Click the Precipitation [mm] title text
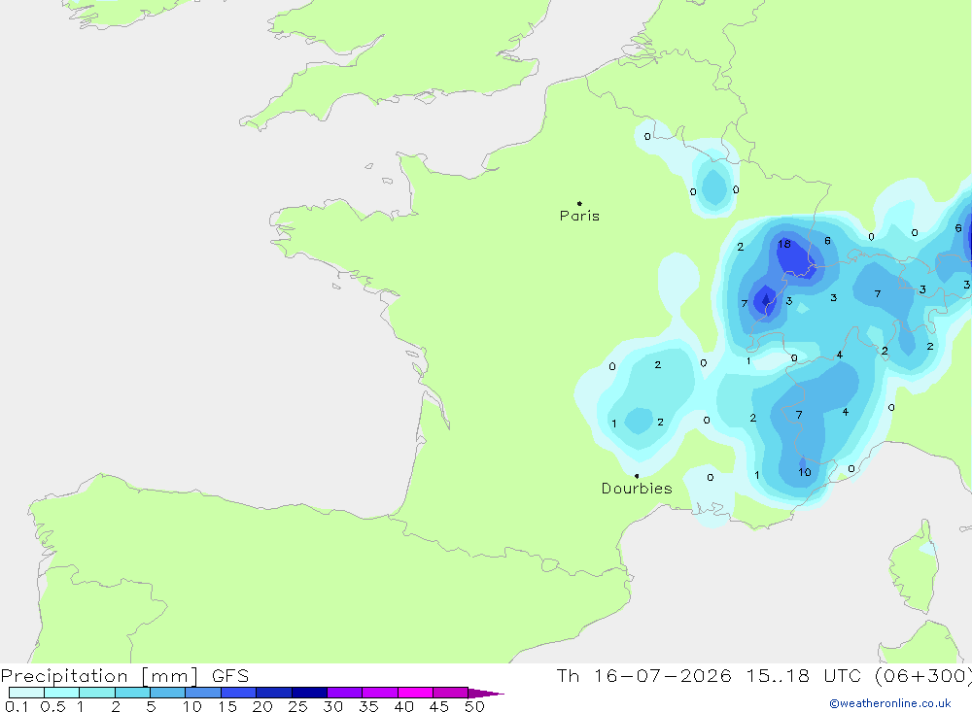Image resolution: width=972 pixels, height=712 pixels. pos(100,676)
